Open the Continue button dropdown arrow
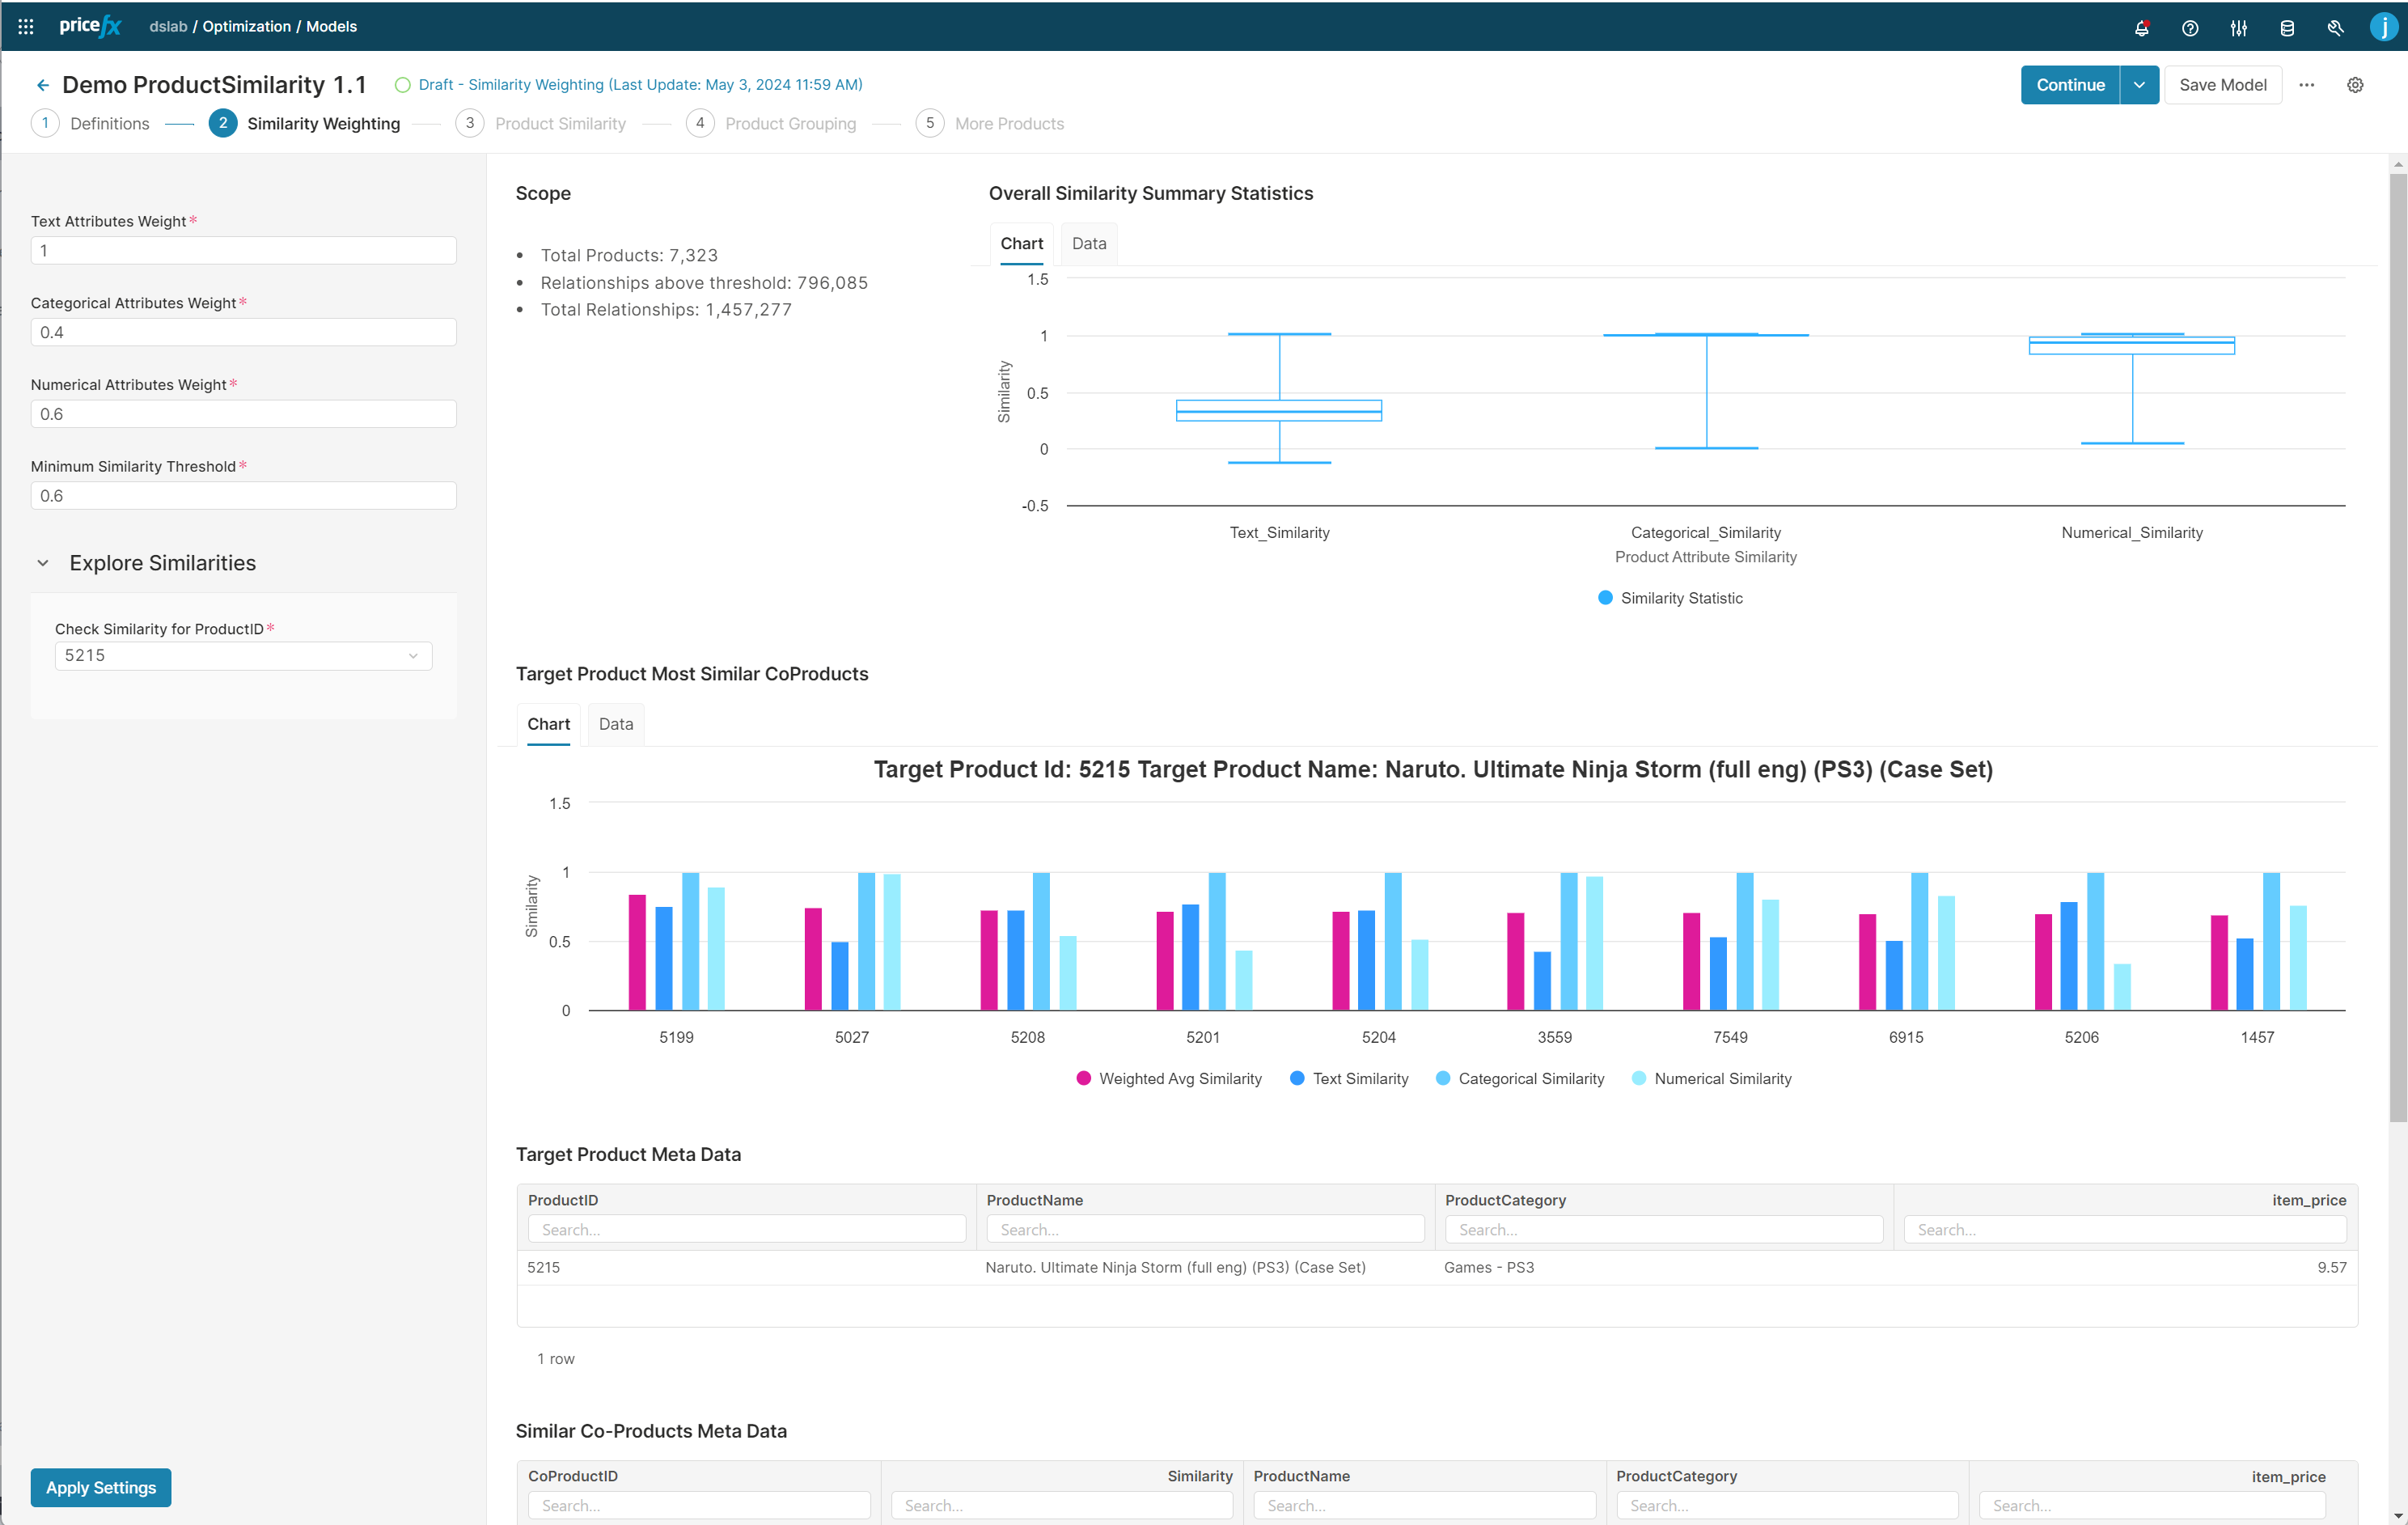The height and width of the screenshot is (1525, 2408). [x=2139, y=85]
